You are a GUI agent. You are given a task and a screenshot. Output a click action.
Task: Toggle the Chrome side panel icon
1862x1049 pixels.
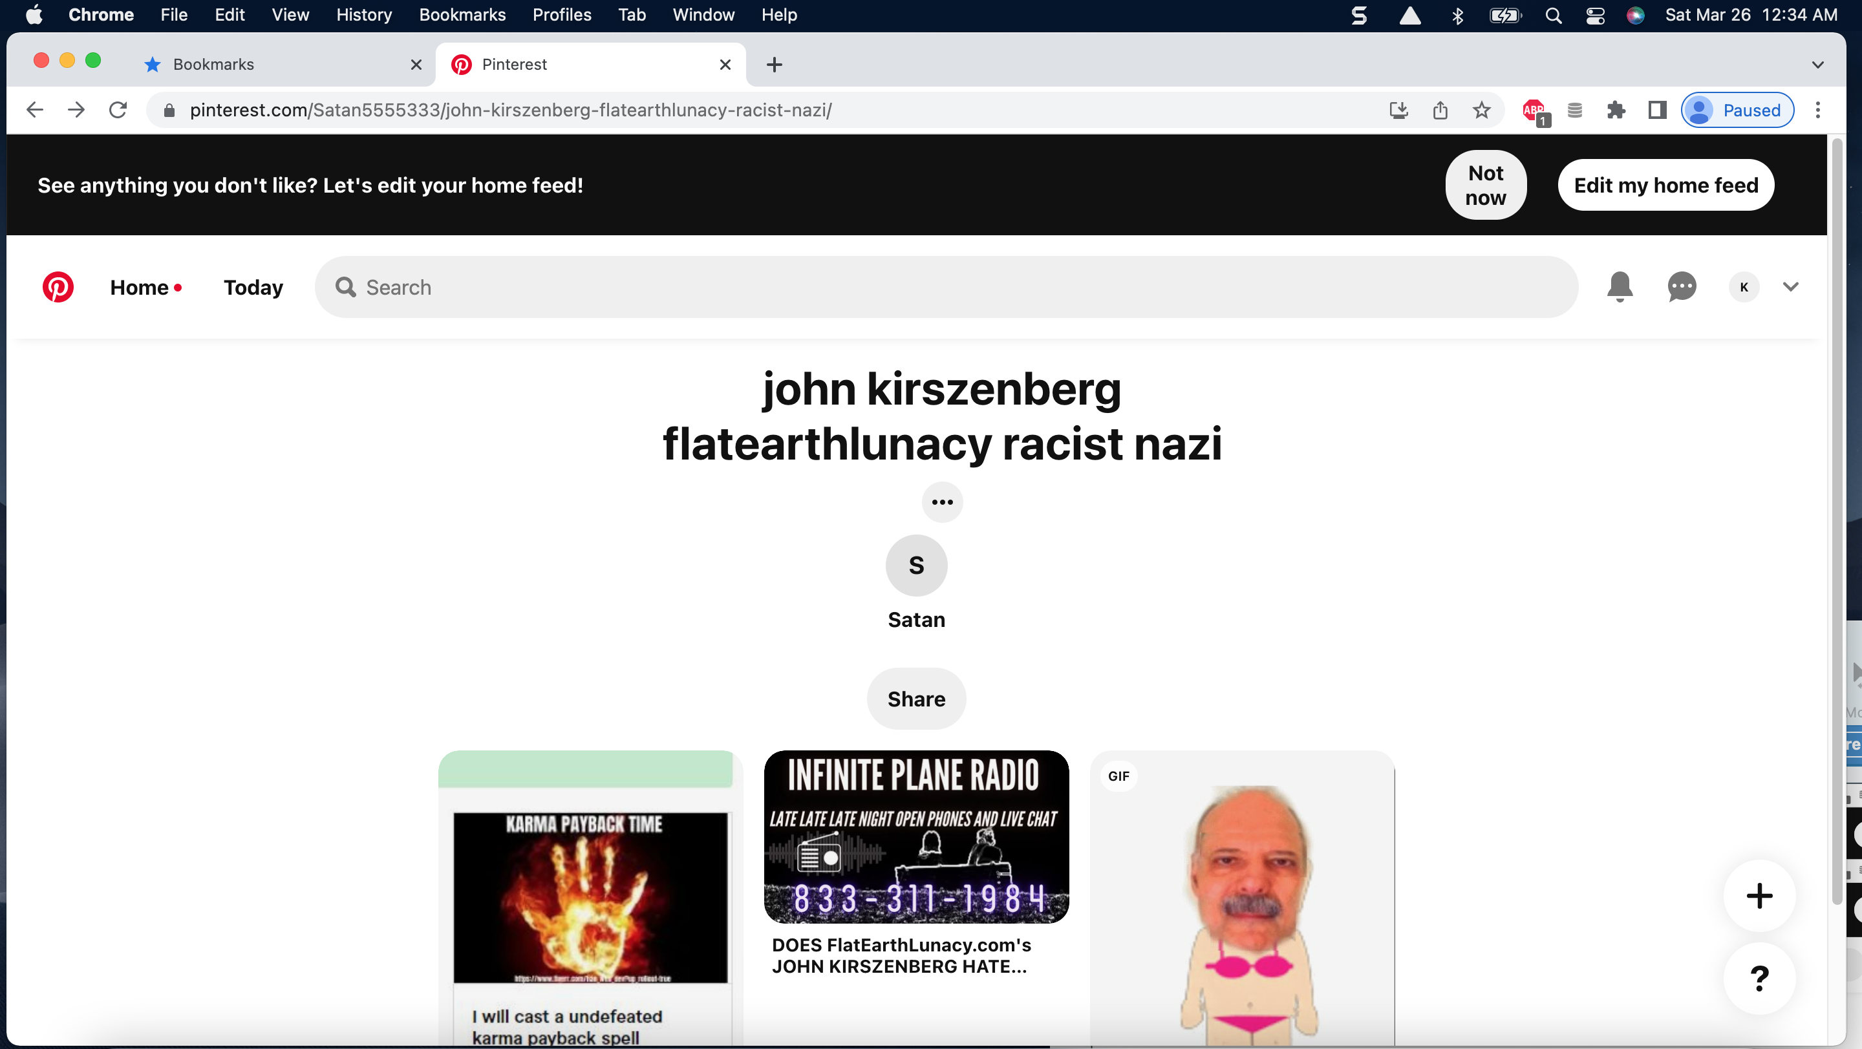(1656, 110)
